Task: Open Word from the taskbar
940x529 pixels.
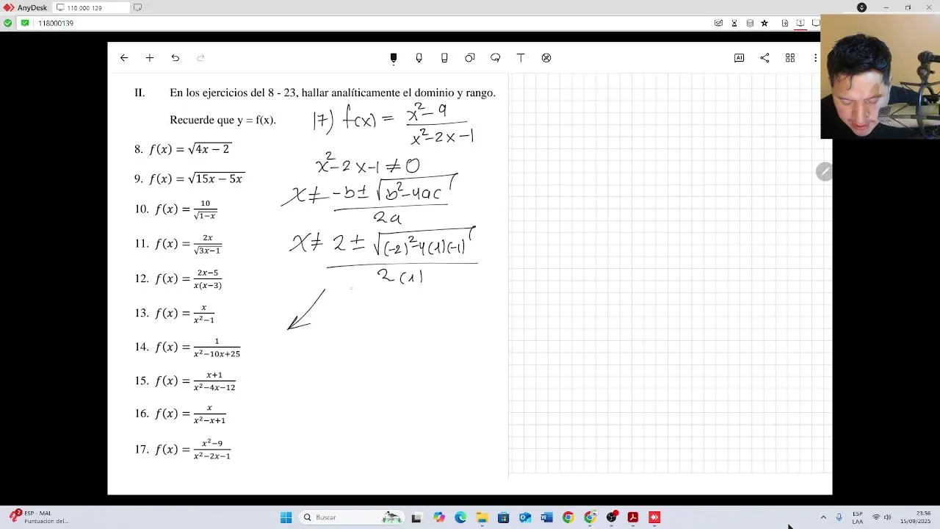Action: coord(546,517)
